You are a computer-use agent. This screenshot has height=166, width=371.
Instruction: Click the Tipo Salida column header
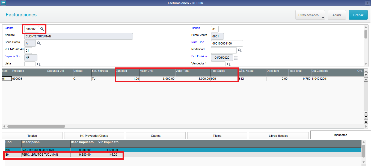(224, 72)
